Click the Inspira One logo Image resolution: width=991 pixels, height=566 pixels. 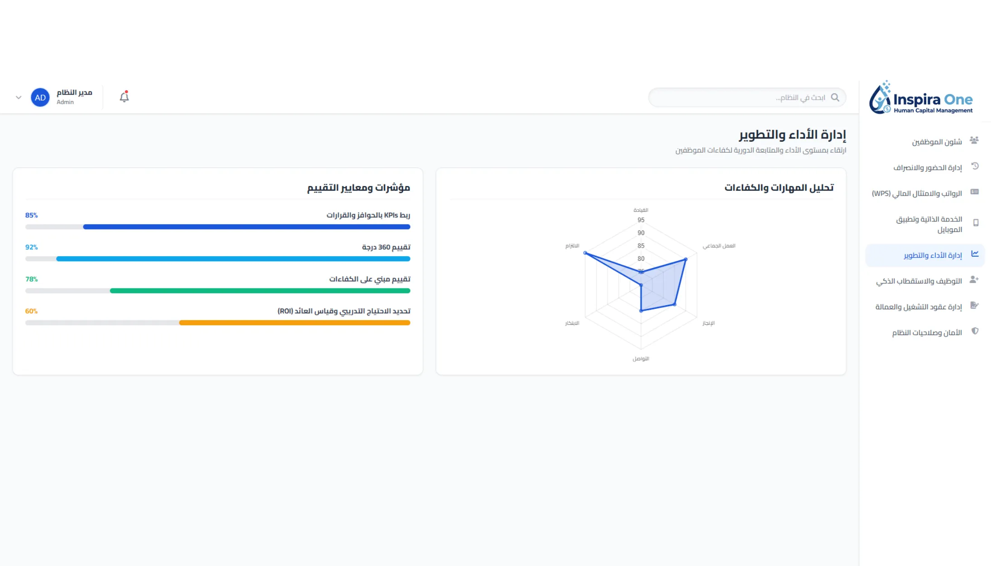tap(921, 97)
